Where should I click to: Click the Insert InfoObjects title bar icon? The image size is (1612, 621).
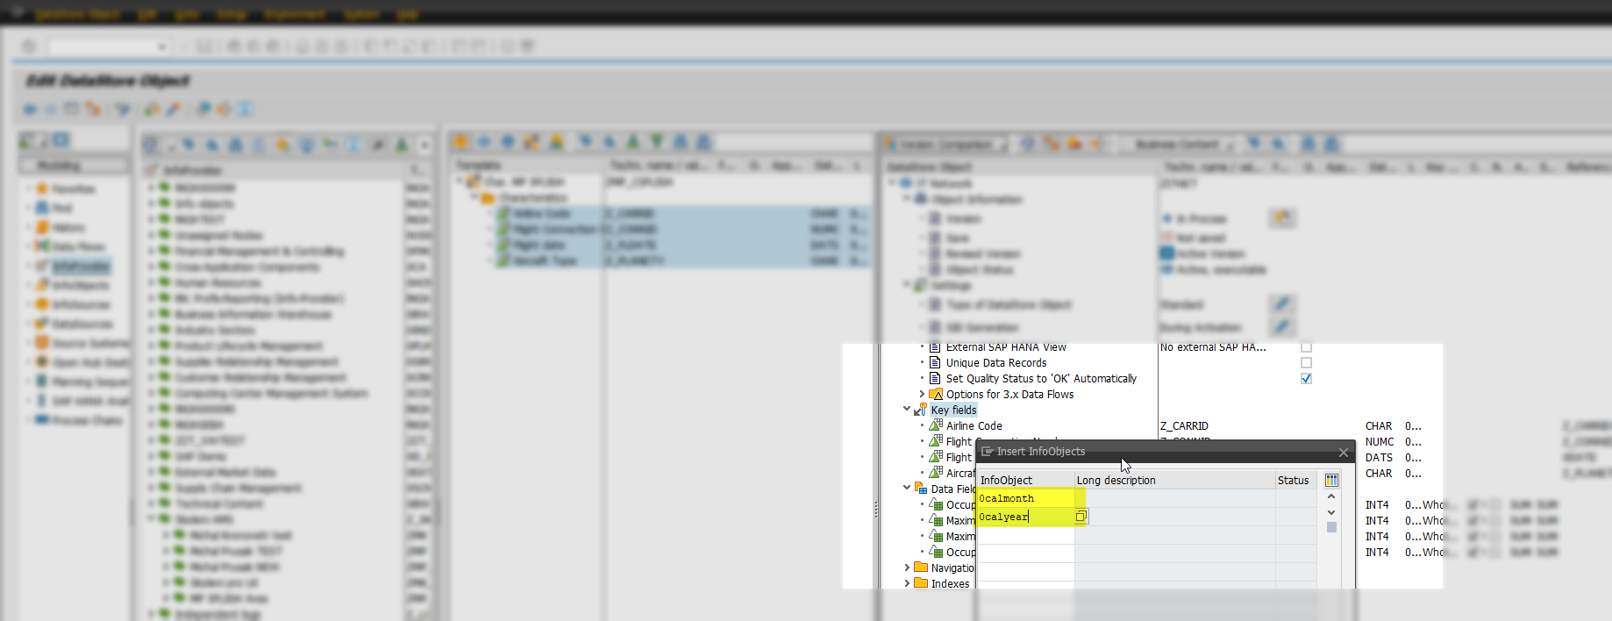point(988,452)
